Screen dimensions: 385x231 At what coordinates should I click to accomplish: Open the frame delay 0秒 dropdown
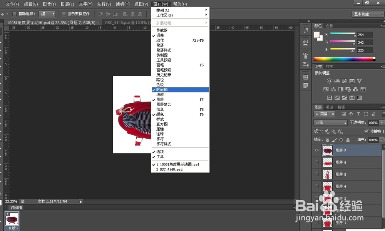[x=14, y=228]
